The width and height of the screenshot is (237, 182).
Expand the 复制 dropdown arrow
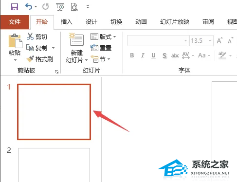pos(53,48)
